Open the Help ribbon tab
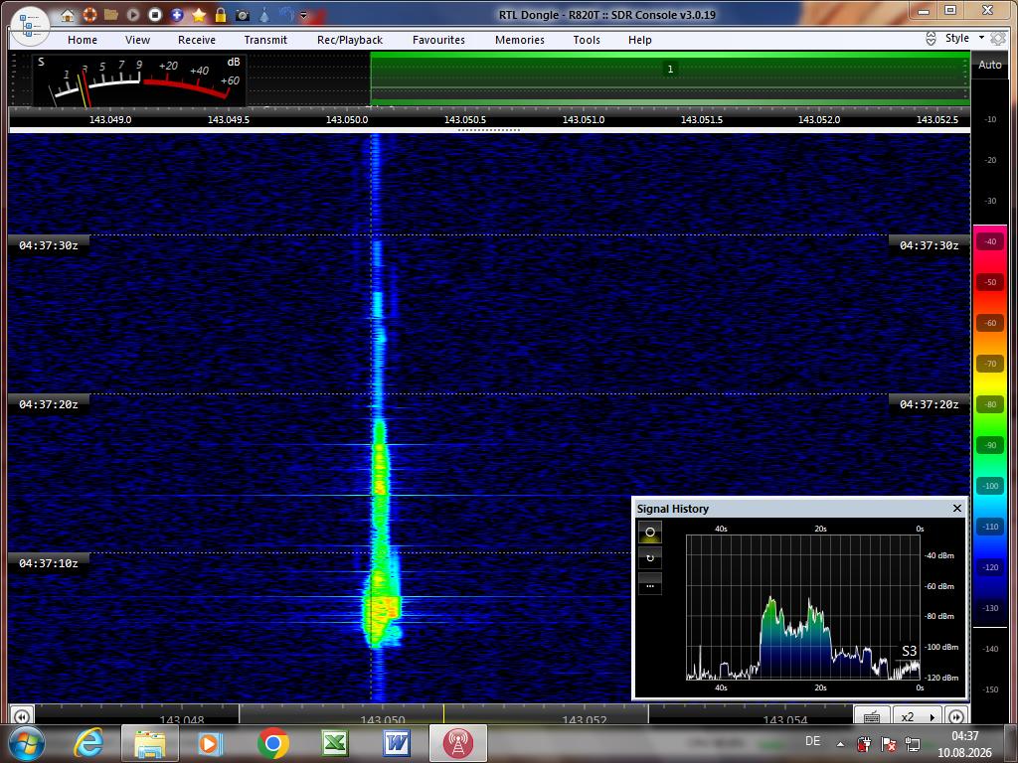Image resolution: width=1018 pixels, height=763 pixels. [639, 40]
